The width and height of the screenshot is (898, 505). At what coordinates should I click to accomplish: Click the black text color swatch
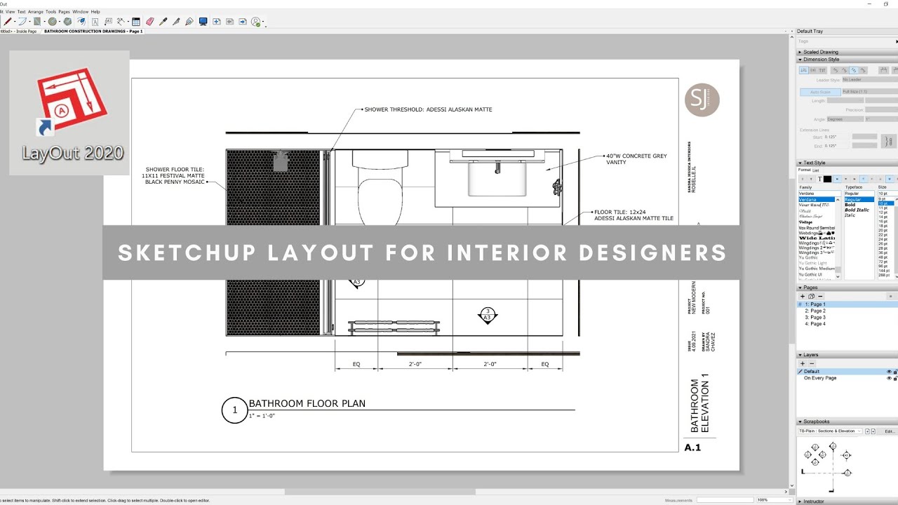coord(827,179)
